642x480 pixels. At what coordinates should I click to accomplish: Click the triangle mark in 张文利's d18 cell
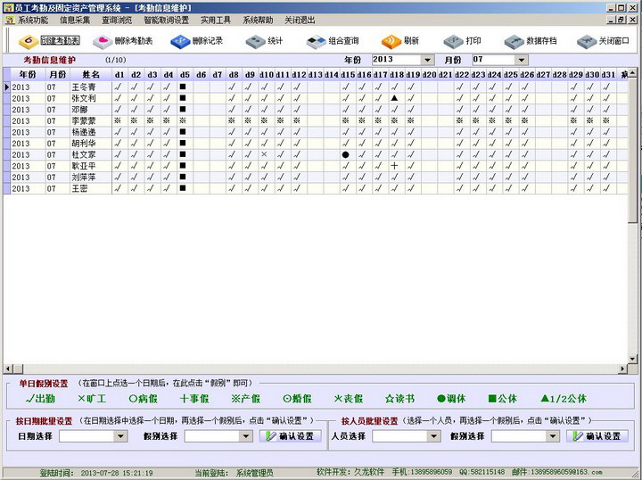point(394,98)
